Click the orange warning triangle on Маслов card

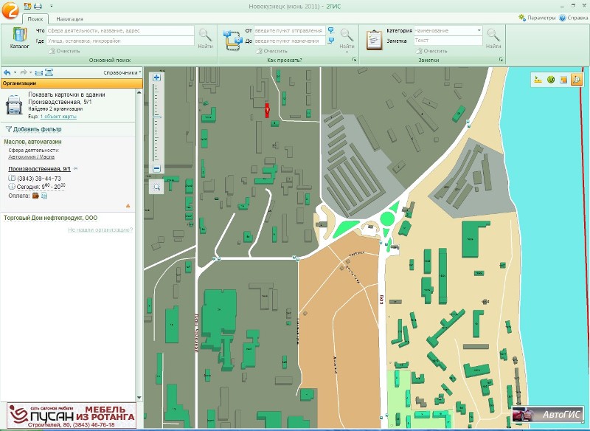[x=128, y=205]
